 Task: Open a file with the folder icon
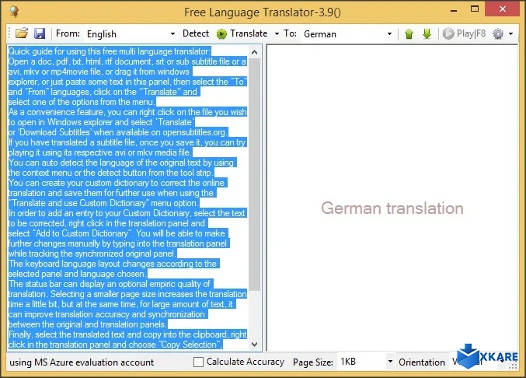22,33
